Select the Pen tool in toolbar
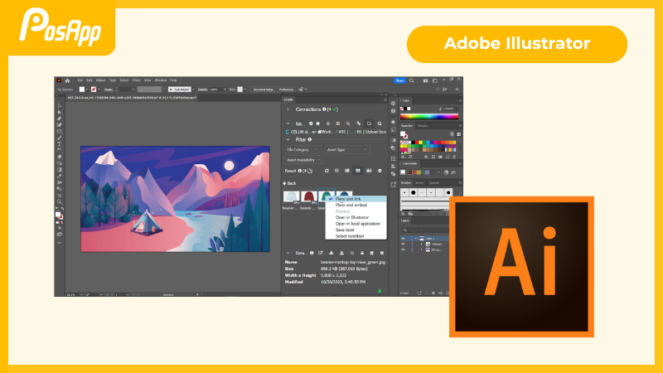This screenshot has width=663, height=373. pos(59,119)
